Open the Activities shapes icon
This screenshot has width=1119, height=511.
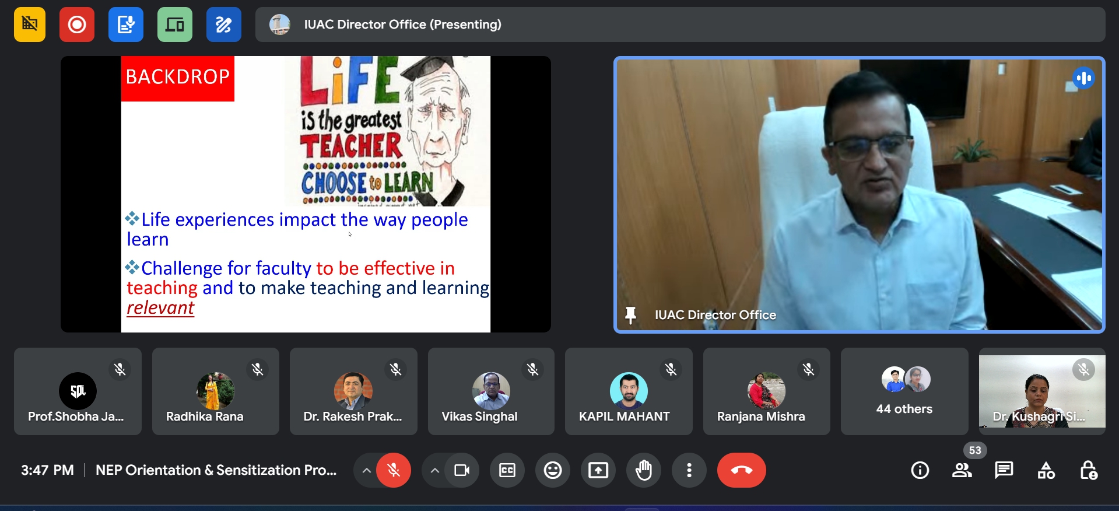[x=1046, y=470]
